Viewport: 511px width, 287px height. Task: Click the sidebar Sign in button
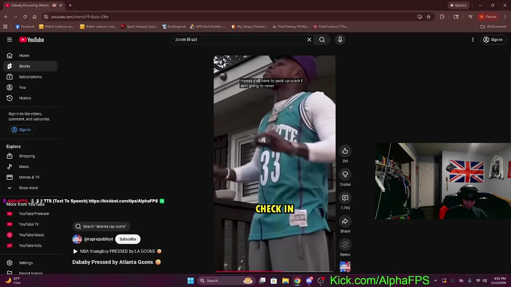(22, 130)
